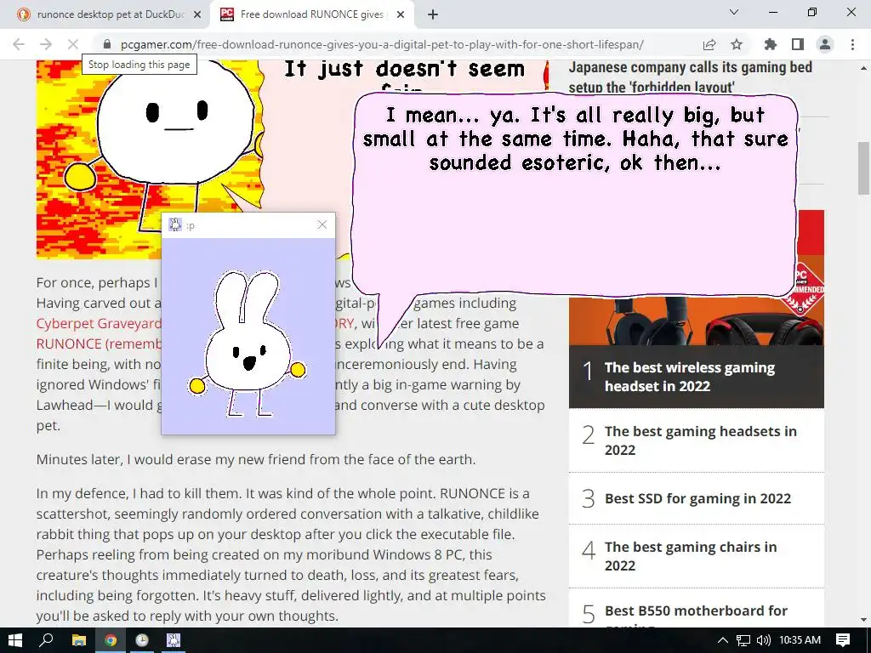Open The best gaming chairs in 2022
Viewport: 871px width, 653px height.
click(x=691, y=556)
